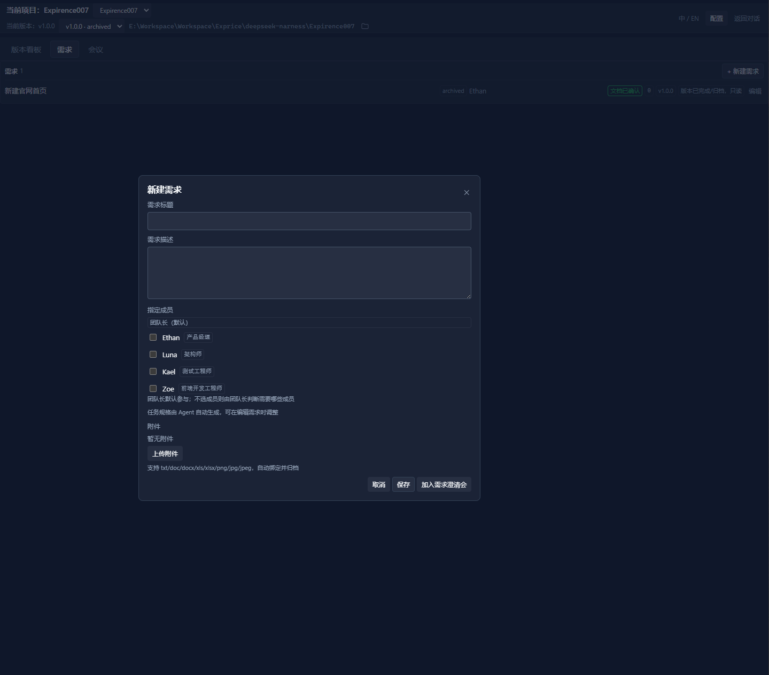Click the 返回对话 link
This screenshot has width=769, height=675.
pyautogui.click(x=747, y=19)
